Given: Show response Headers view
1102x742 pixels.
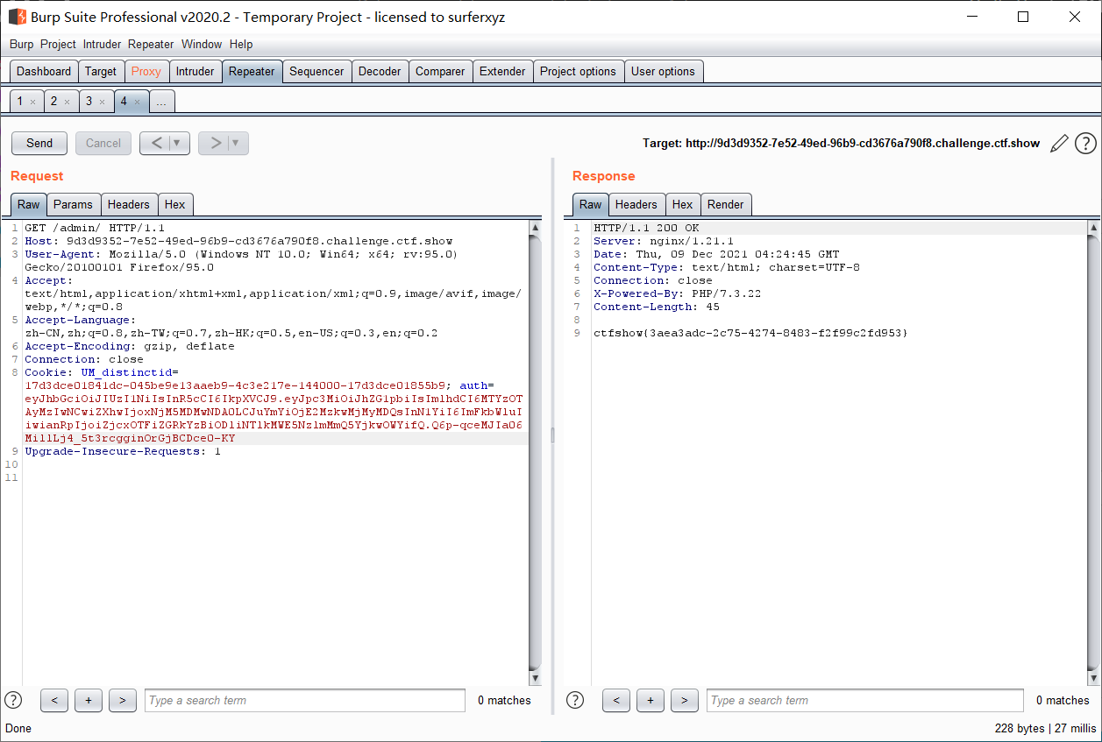Looking at the screenshot, I should click(x=636, y=204).
